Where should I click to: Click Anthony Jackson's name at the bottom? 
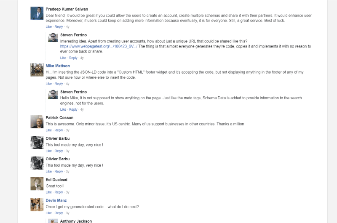point(76,221)
